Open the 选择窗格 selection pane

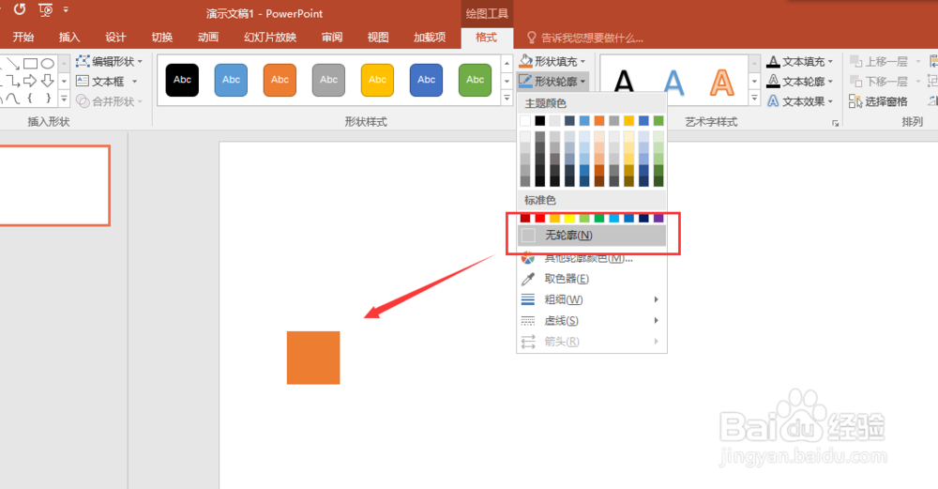click(x=878, y=101)
